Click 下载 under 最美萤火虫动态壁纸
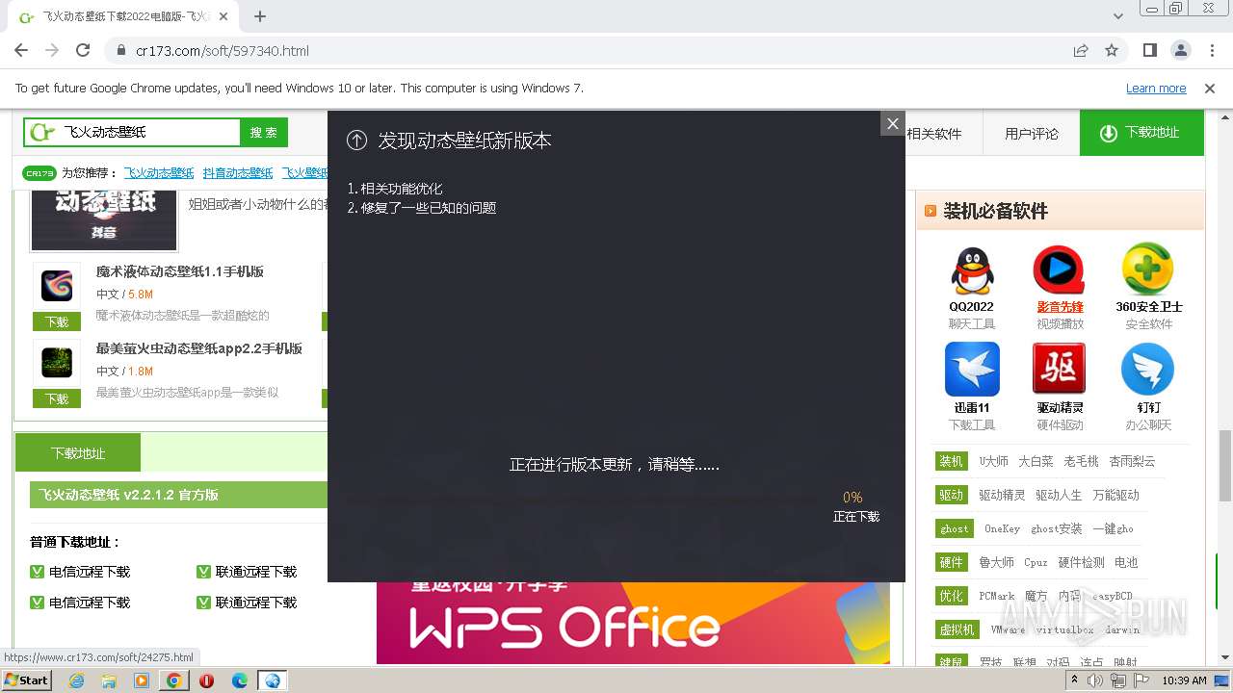The image size is (1233, 693). 57,398
